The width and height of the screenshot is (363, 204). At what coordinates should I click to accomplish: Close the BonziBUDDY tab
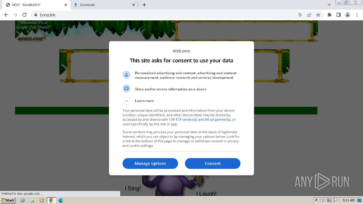tap(66, 5)
